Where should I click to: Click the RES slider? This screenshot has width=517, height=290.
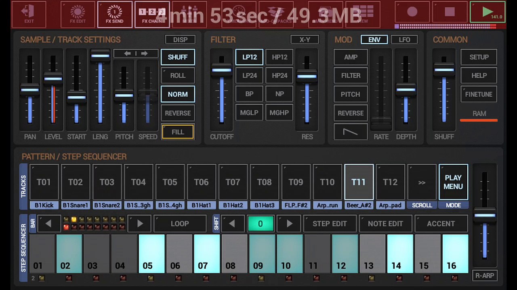(307, 89)
